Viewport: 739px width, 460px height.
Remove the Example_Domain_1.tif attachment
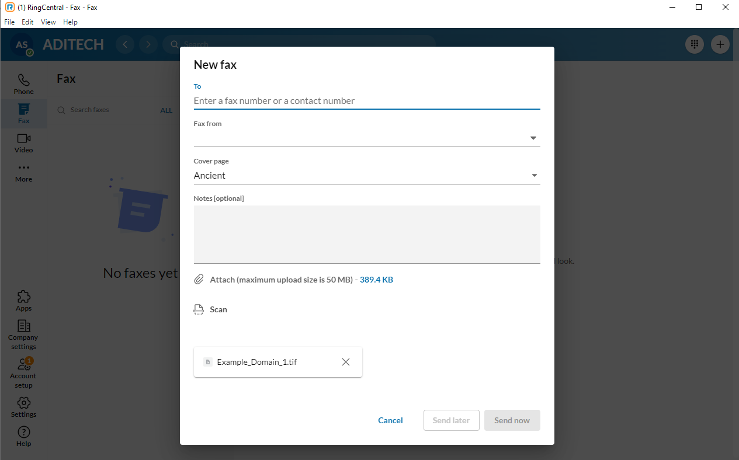(x=346, y=362)
